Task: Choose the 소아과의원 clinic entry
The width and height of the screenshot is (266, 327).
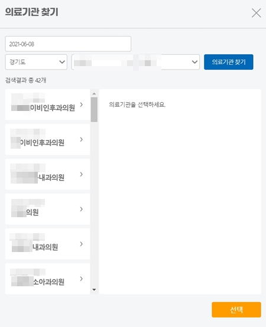Action: [48, 279]
